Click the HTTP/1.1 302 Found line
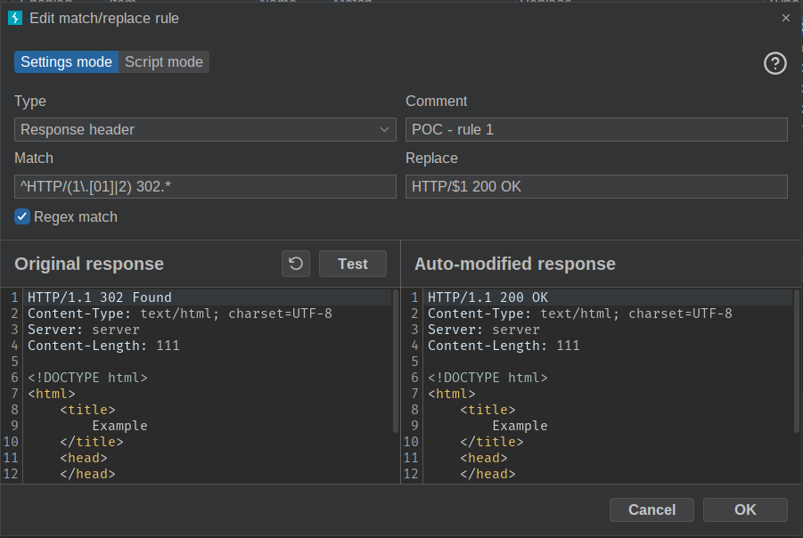 (100, 298)
